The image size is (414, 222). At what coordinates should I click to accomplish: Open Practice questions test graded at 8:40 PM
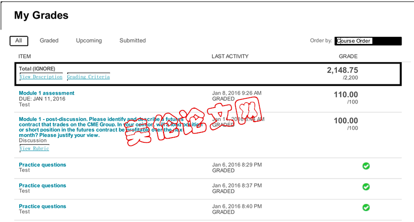42,206
